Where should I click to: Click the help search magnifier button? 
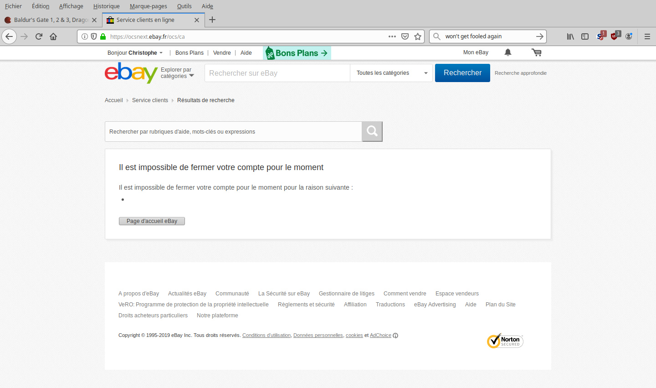(x=372, y=131)
